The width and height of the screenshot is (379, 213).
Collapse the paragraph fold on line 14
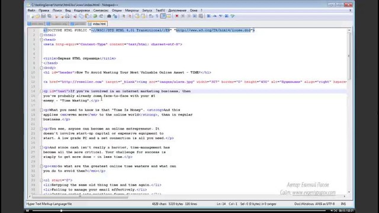[41, 91]
